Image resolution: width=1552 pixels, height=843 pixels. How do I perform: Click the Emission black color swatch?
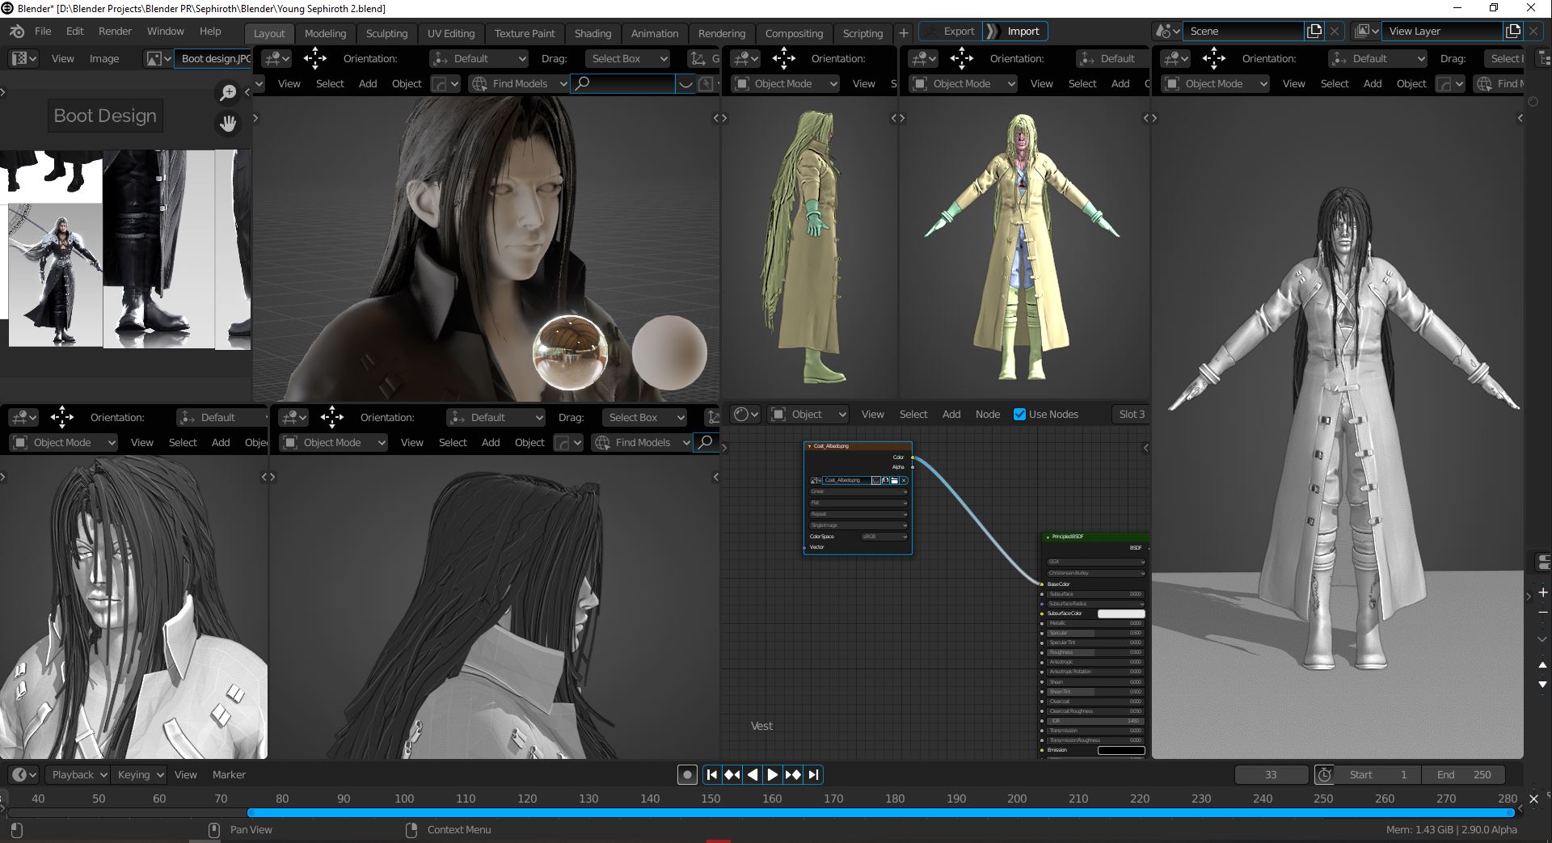1120,750
